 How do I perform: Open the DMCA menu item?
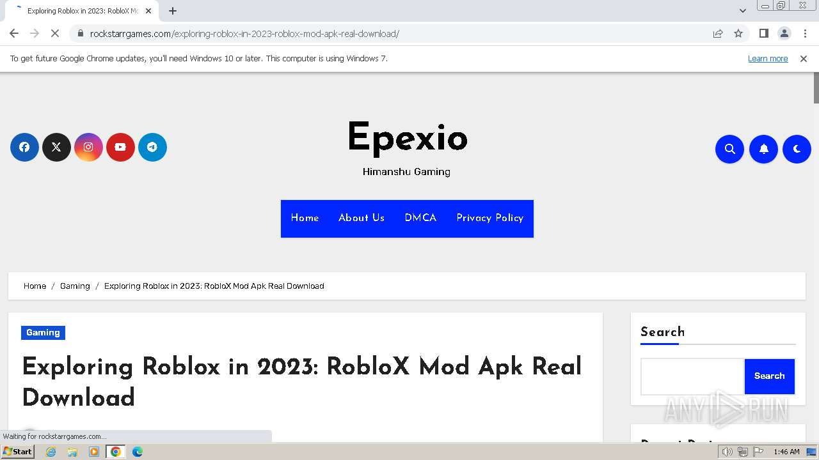420,218
